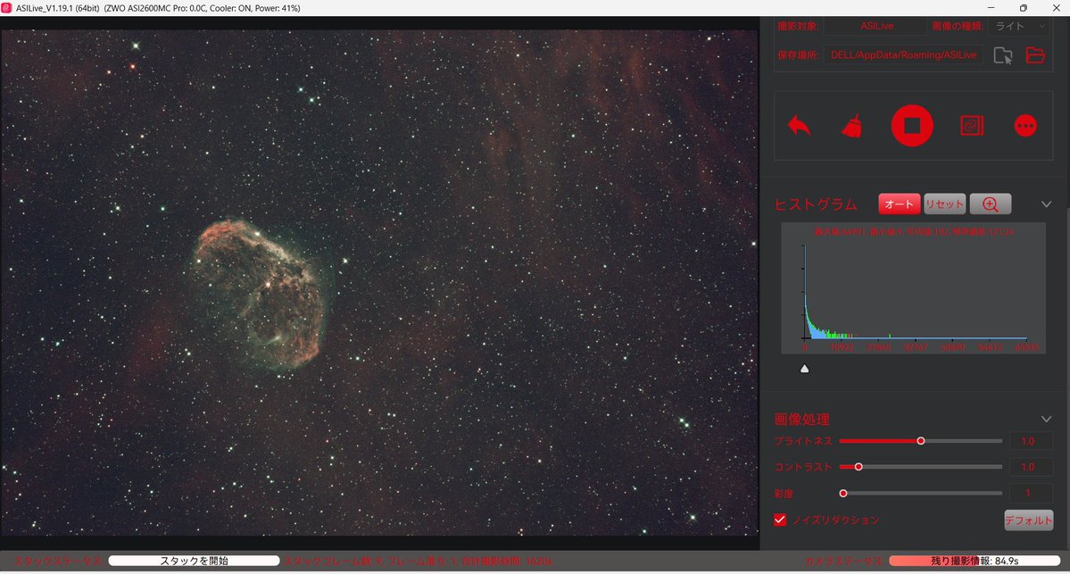This screenshot has width=1070, height=574.
Task: Toggle the ノイズリダクション checkbox
Action: [780, 520]
